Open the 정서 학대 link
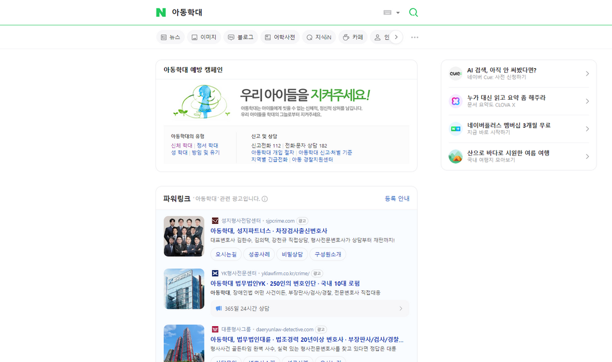The width and height of the screenshot is (612, 362). [x=207, y=146]
